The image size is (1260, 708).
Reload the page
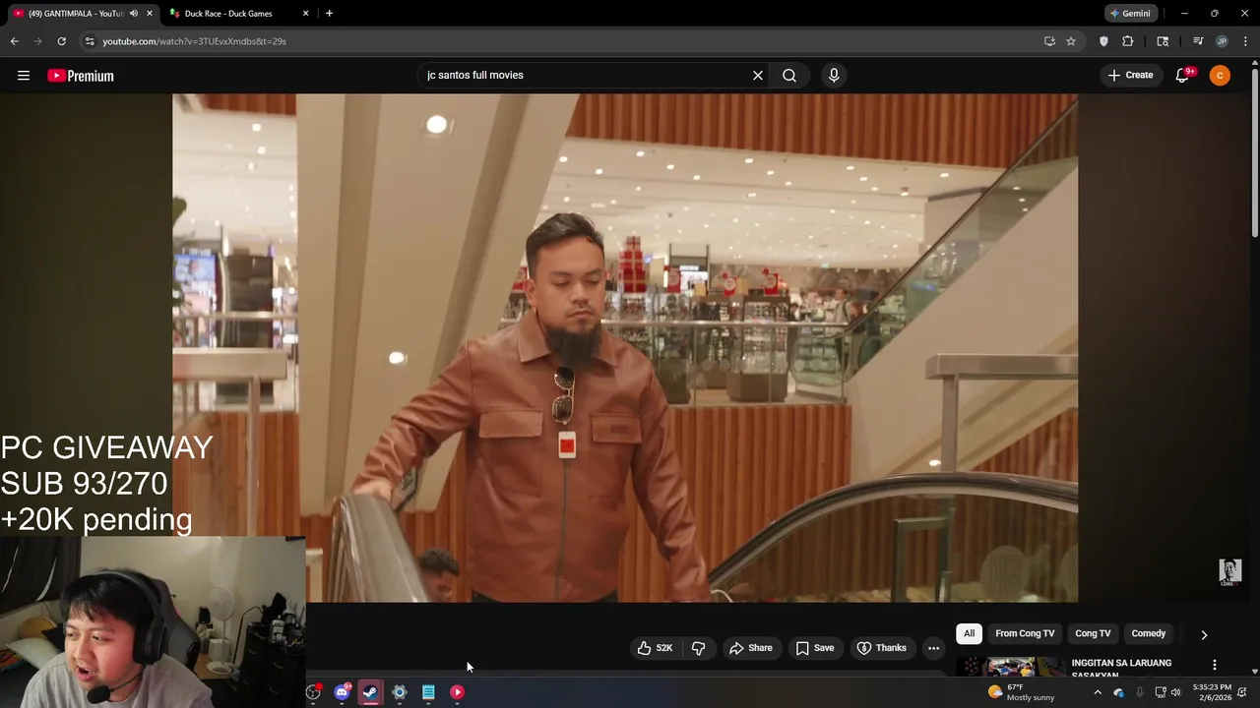[61, 41]
